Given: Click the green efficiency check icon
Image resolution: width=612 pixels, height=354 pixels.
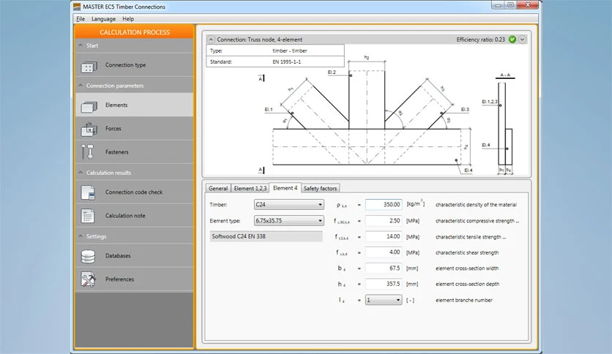Looking at the screenshot, I should pyautogui.click(x=512, y=39).
